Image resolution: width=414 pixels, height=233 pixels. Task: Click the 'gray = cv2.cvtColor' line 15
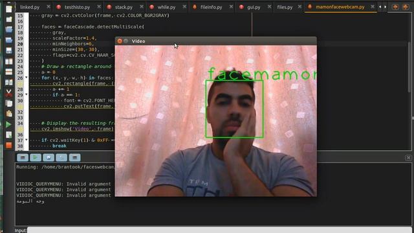coord(105,16)
